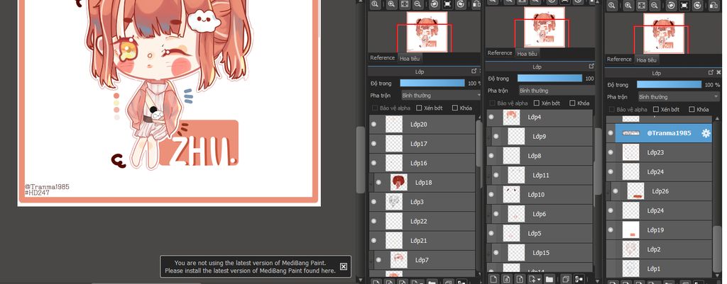
Task: Open Pha trộn blend dropdown above Lớp4
Action: (557, 91)
